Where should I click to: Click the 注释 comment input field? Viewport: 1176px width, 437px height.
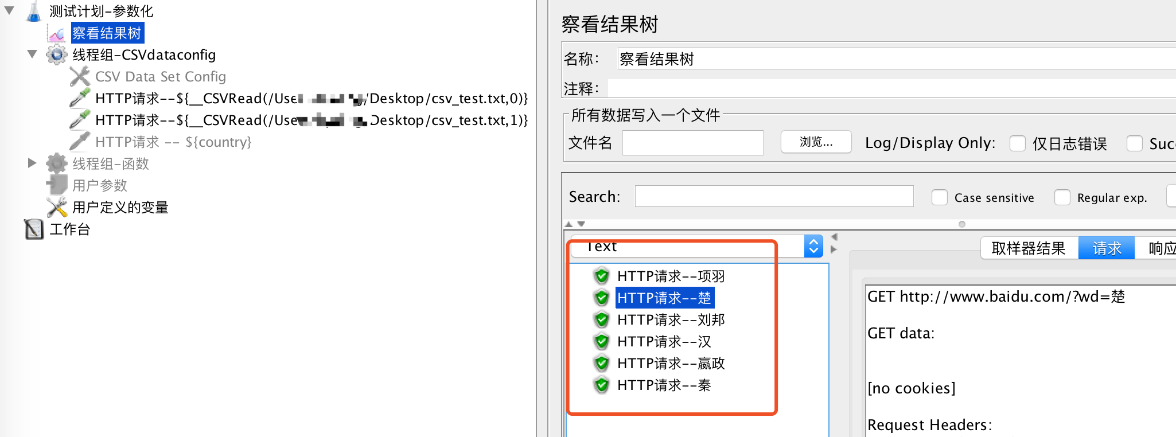[892, 88]
